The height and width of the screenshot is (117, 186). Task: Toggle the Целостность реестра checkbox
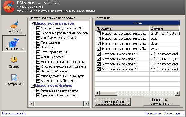pos(32,23)
